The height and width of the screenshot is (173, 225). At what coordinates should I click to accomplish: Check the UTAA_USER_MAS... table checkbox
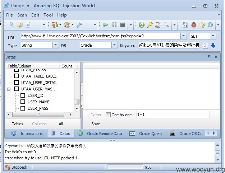[17, 89]
